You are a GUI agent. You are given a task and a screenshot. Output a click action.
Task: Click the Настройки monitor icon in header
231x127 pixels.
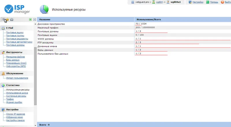click(190, 2)
